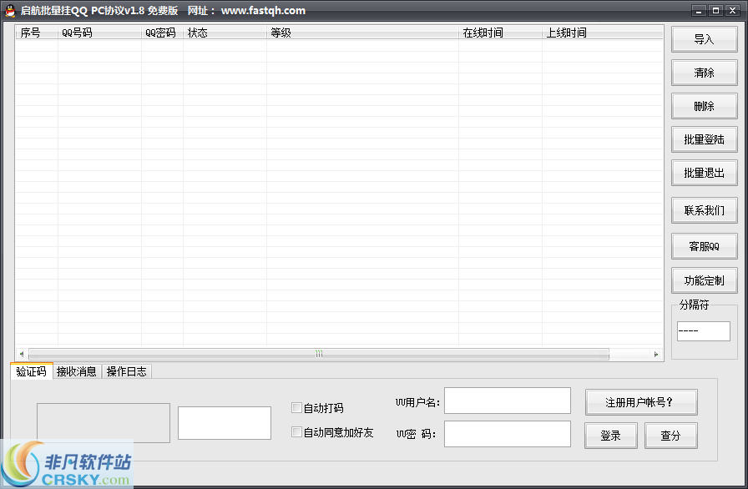Click 注册用户帐号? registration button

click(x=641, y=401)
